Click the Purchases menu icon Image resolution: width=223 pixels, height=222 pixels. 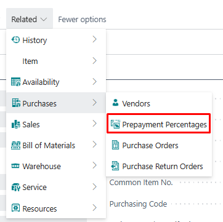[16, 103]
